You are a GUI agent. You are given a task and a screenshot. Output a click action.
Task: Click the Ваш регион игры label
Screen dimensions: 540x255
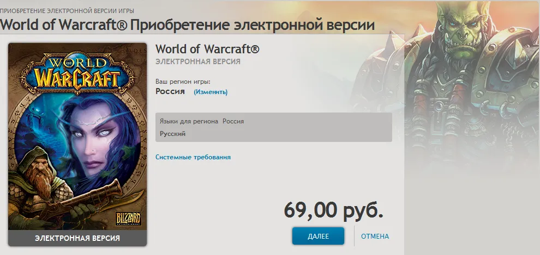click(183, 82)
